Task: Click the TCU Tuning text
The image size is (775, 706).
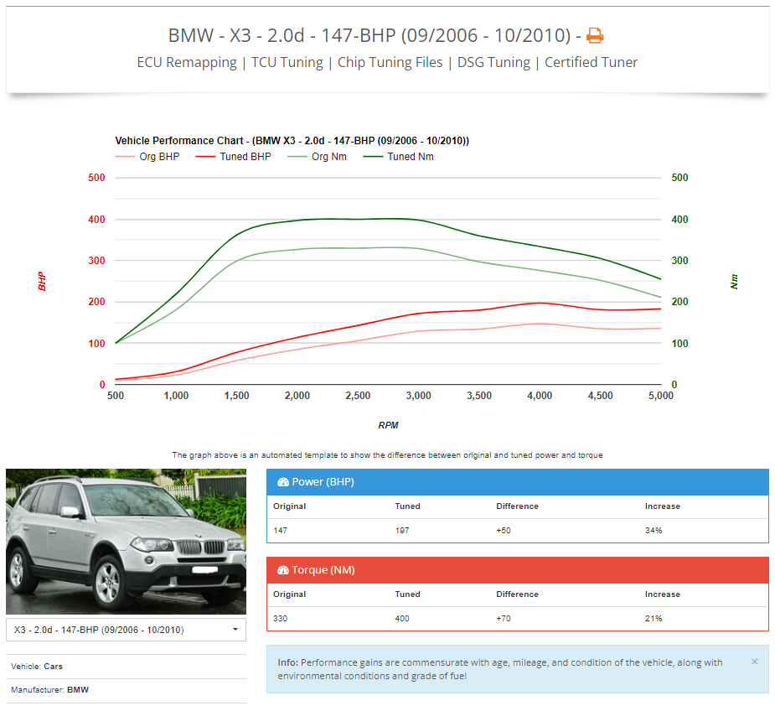Action: pos(287,62)
